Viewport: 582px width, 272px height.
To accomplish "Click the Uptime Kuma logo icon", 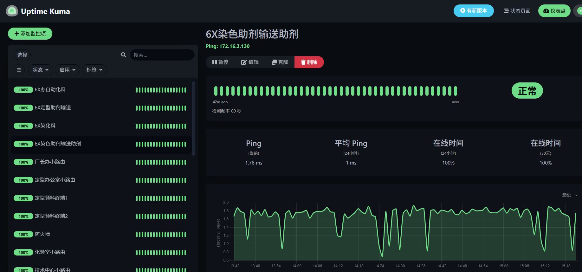I will tap(12, 11).
